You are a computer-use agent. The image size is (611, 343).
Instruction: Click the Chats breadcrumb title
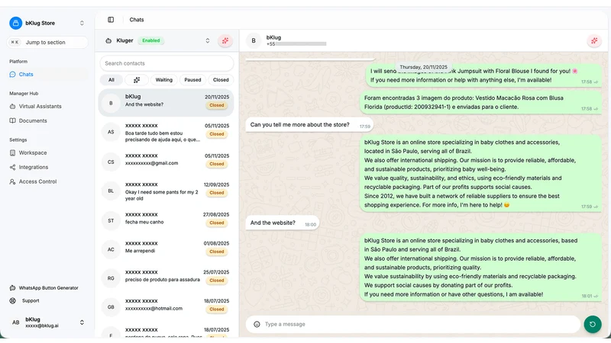pos(137,20)
